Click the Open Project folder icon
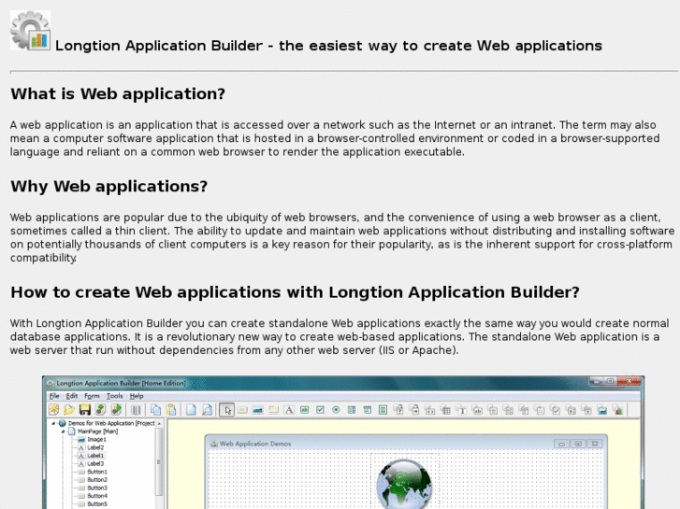The height and width of the screenshot is (509, 680). point(69,409)
